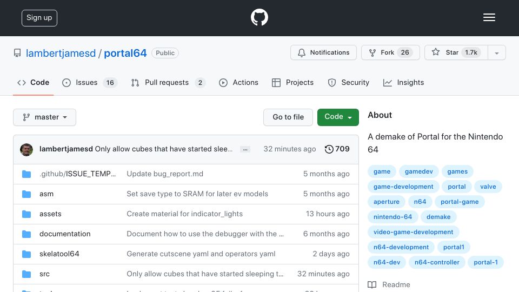Click the Go to file button
This screenshot has width=519, height=292.
[x=288, y=117]
